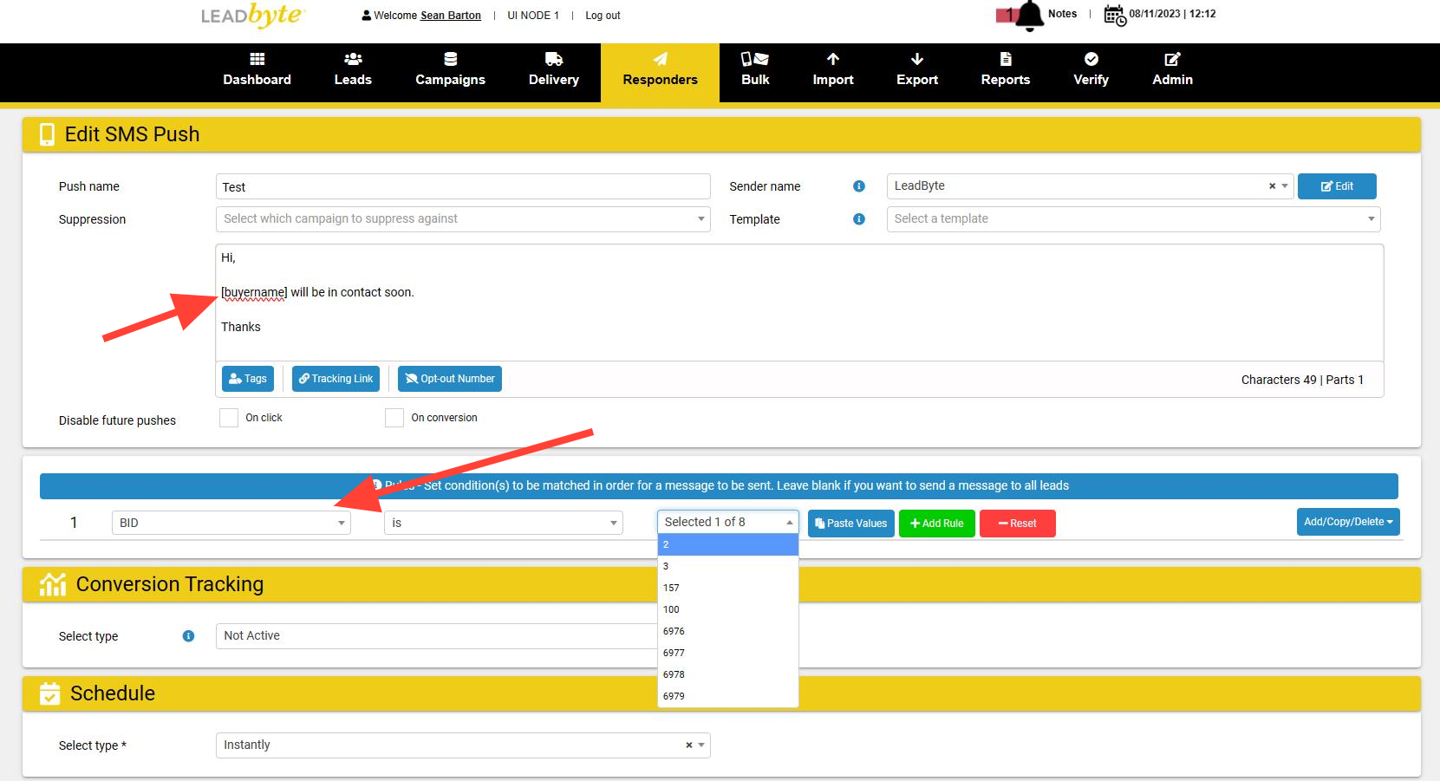The width and height of the screenshot is (1440, 781).
Task: Show Template info tooltip icon
Action: click(x=859, y=219)
